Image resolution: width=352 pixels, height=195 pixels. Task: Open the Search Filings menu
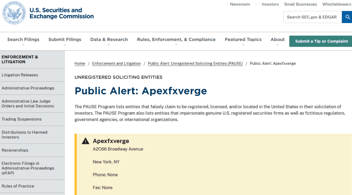tap(23, 39)
